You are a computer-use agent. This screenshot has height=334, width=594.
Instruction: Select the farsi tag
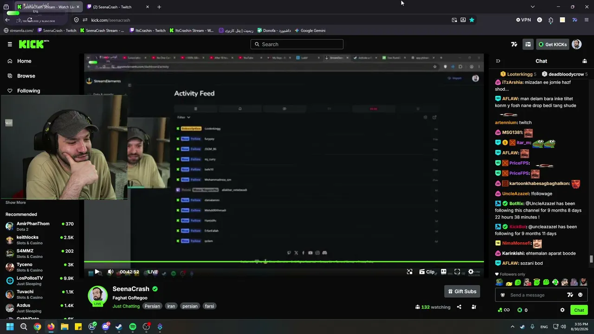(210, 306)
